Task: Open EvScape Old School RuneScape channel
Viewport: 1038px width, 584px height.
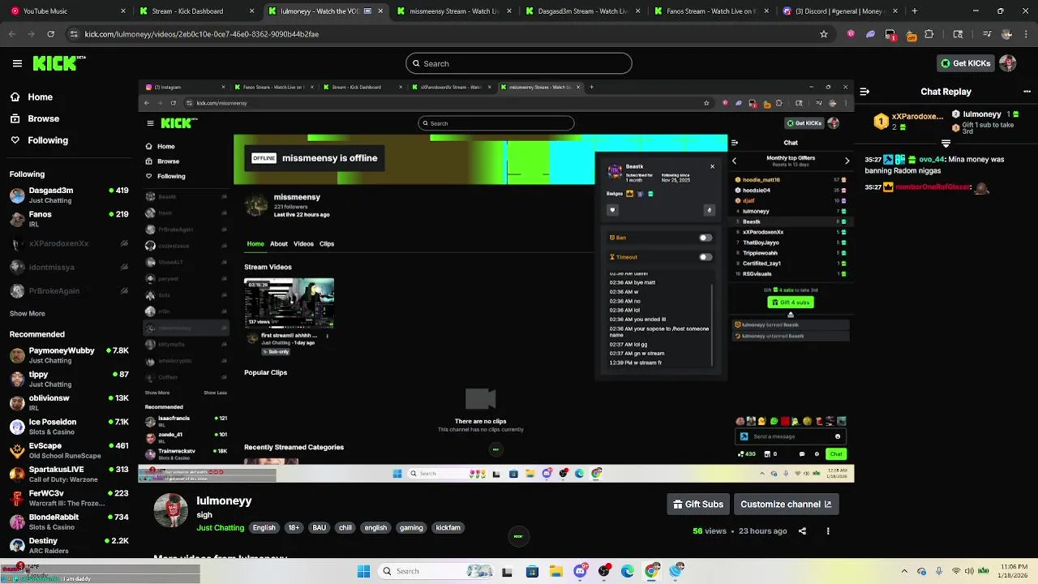Action: coord(69,450)
